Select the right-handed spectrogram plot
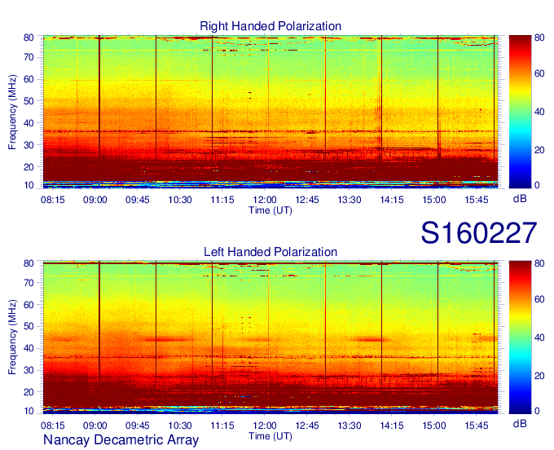The width and height of the screenshot is (554, 450). (x=270, y=112)
